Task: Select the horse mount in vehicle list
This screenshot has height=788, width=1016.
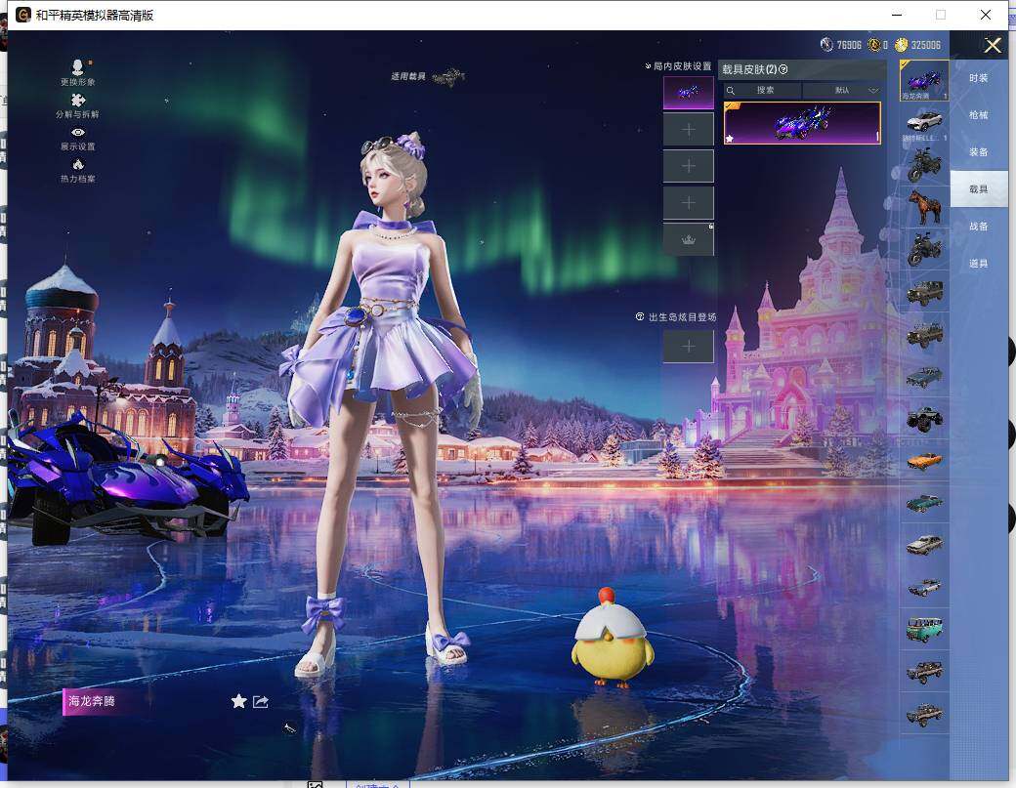Action: click(x=923, y=207)
